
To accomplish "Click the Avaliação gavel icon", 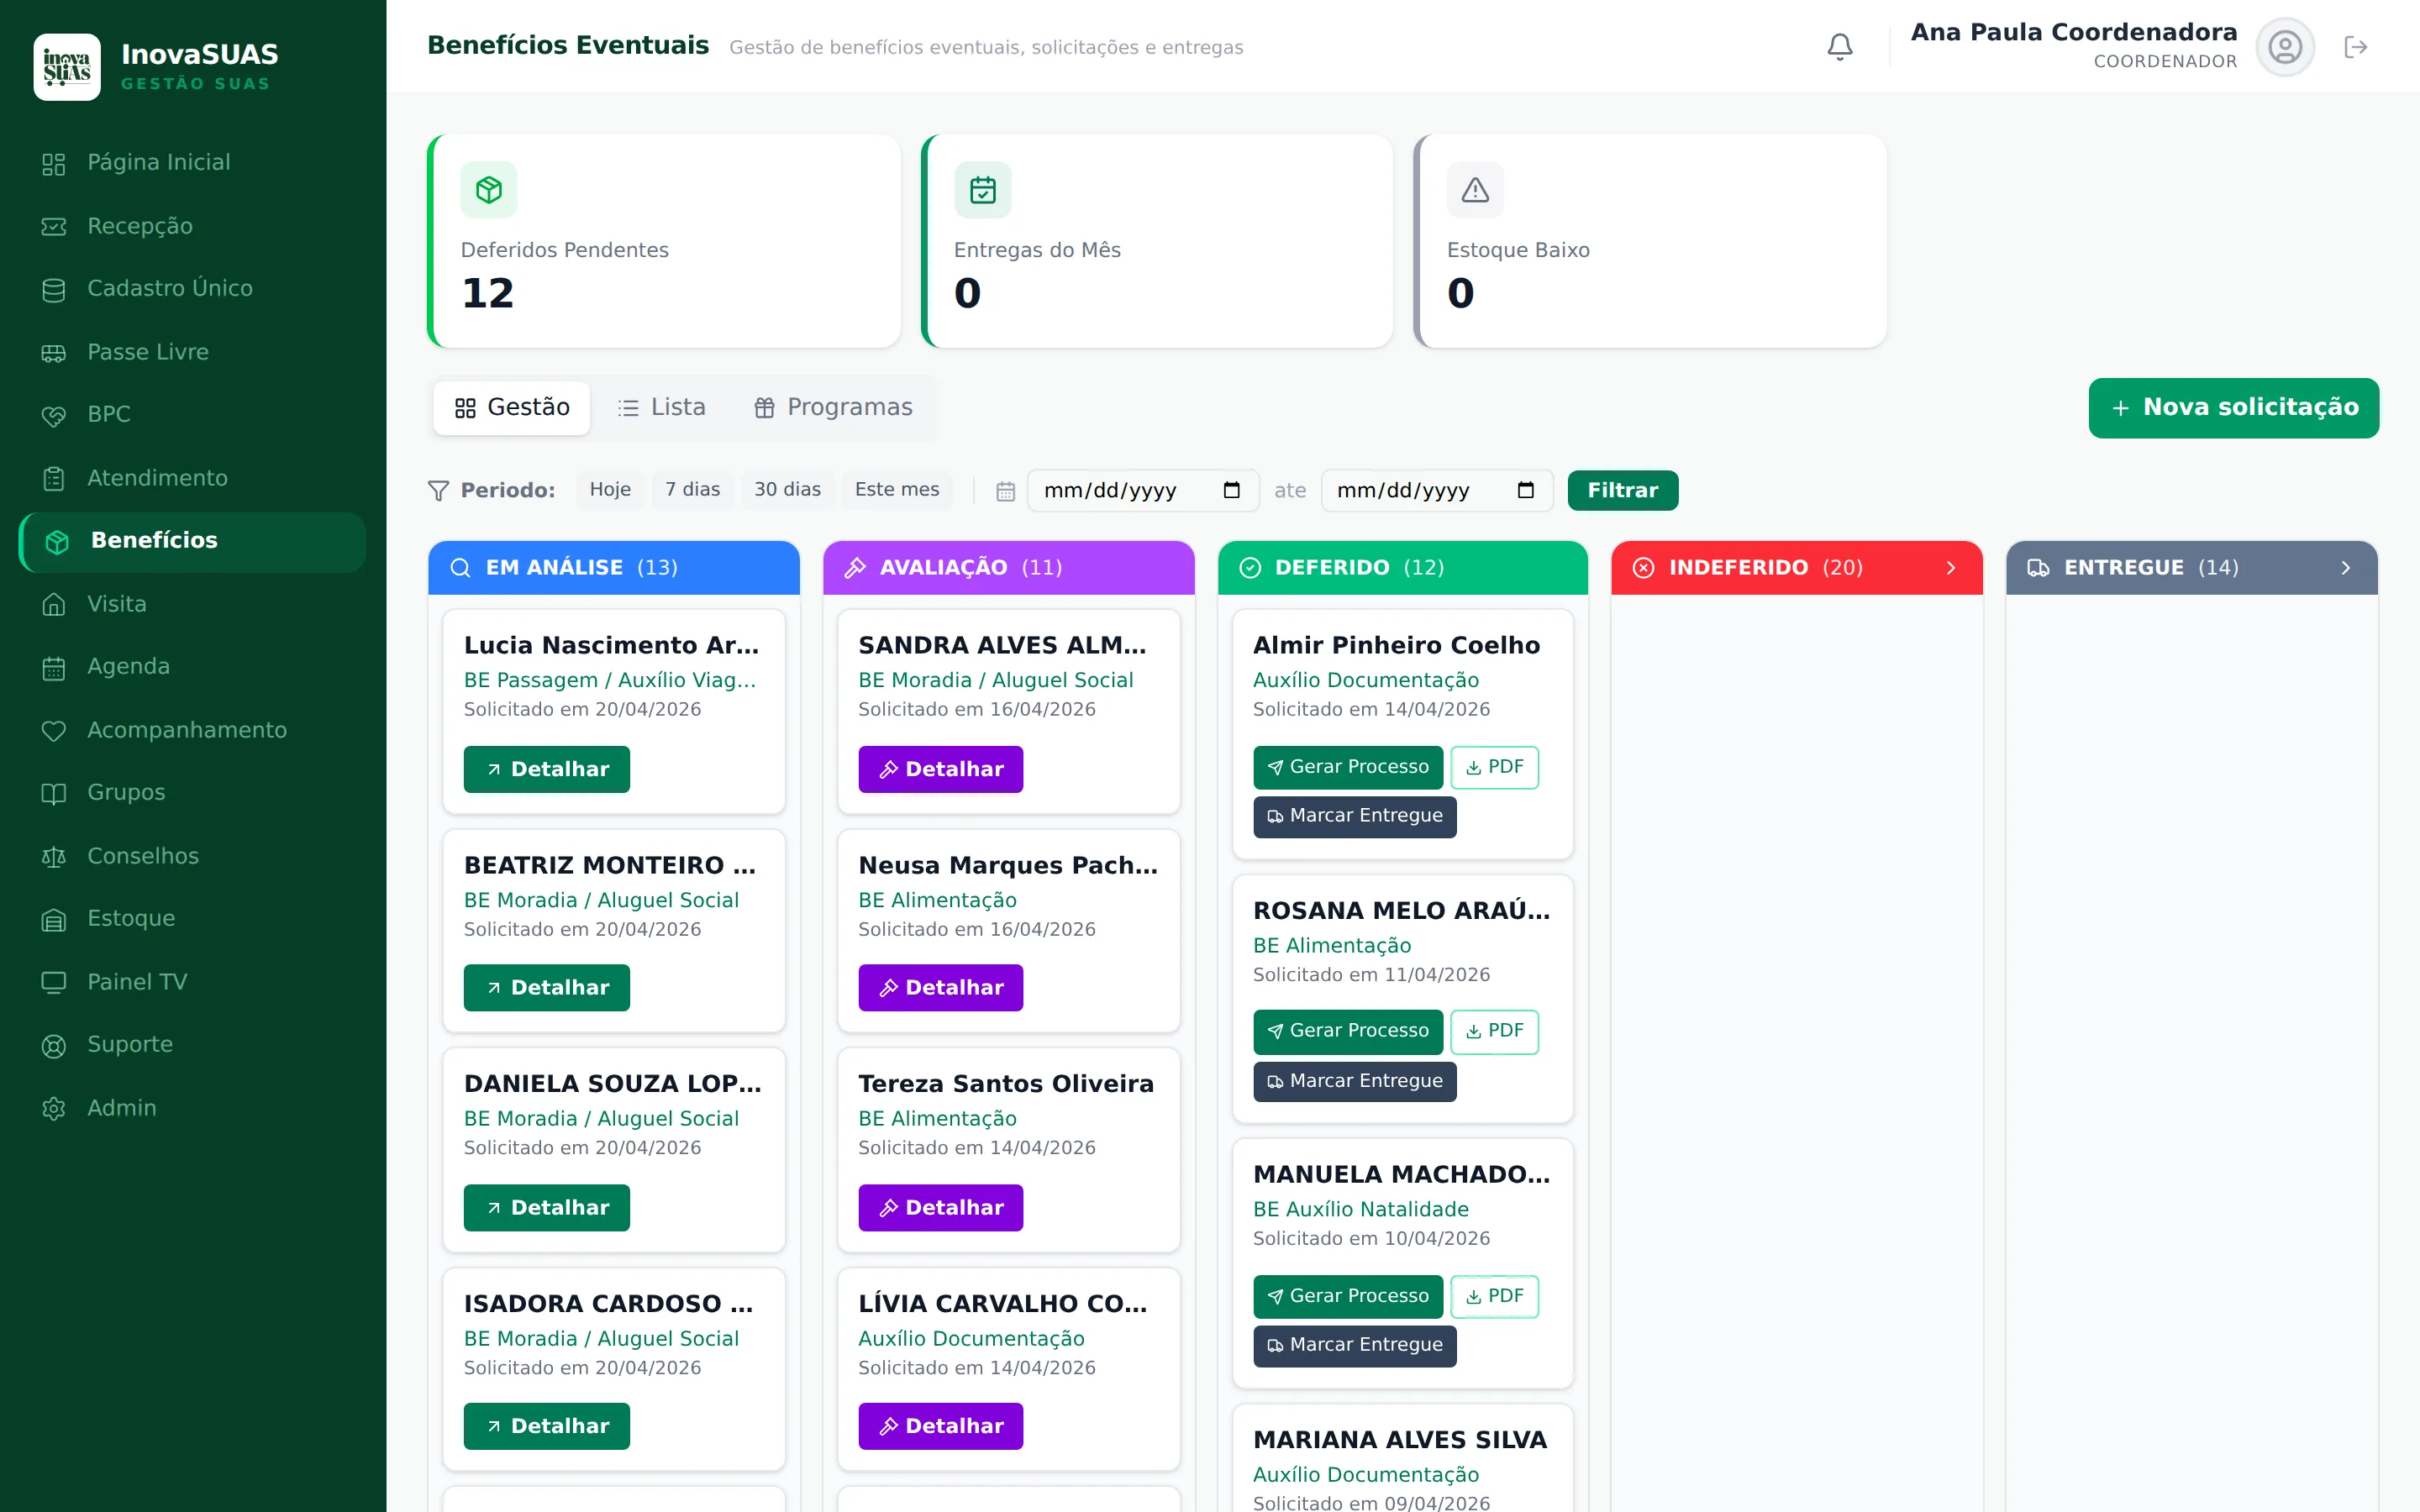I will [x=855, y=568].
